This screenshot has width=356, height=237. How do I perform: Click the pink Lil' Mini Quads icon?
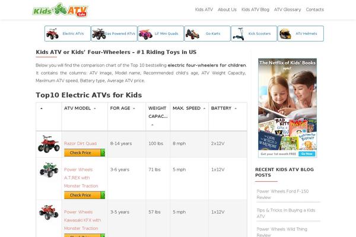tap(145, 34)
